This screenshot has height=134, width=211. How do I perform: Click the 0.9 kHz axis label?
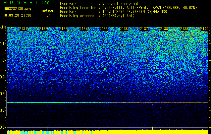tap(3, 77)
